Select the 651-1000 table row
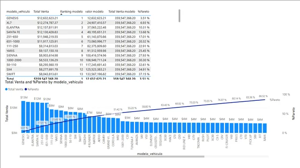 [x=78, y=42]
